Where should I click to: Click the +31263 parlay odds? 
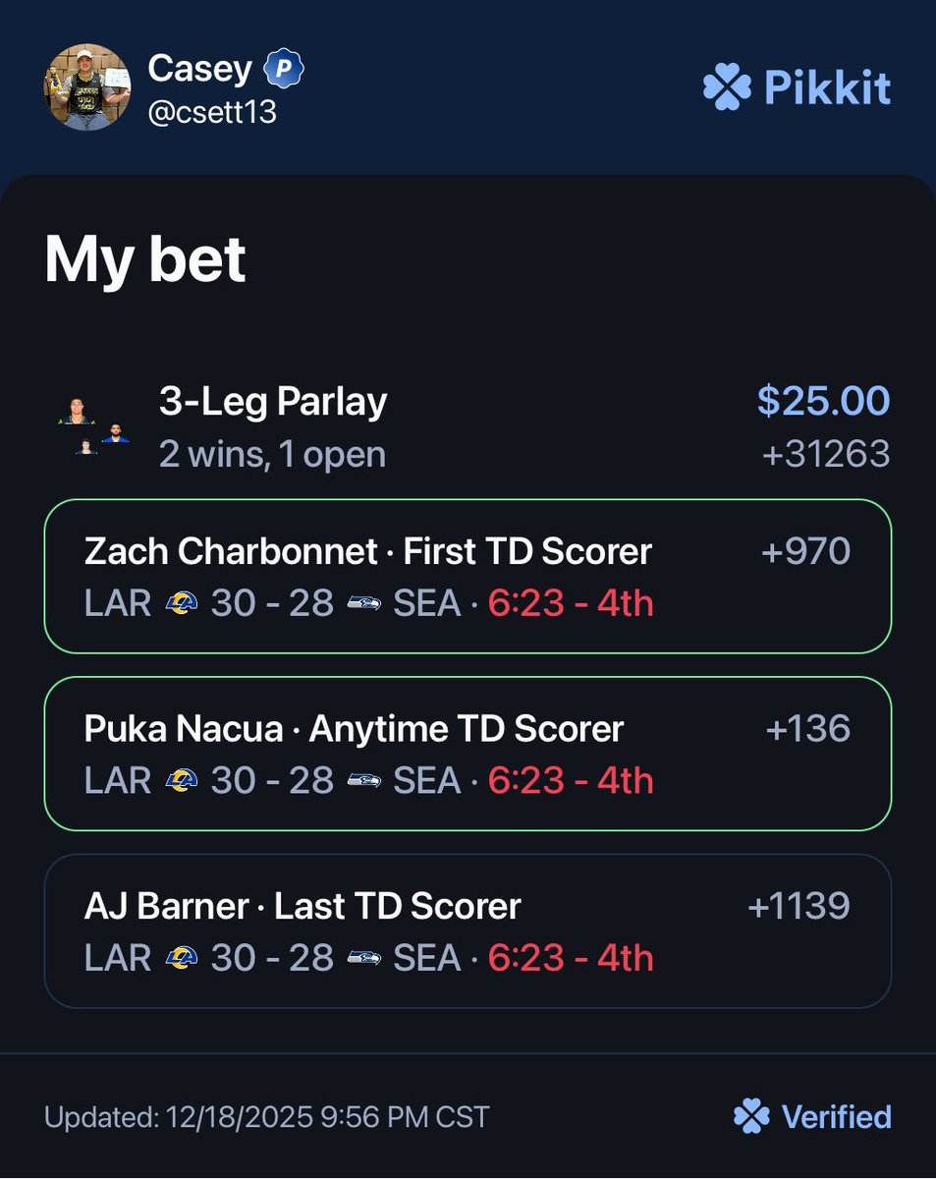(825, 454)
